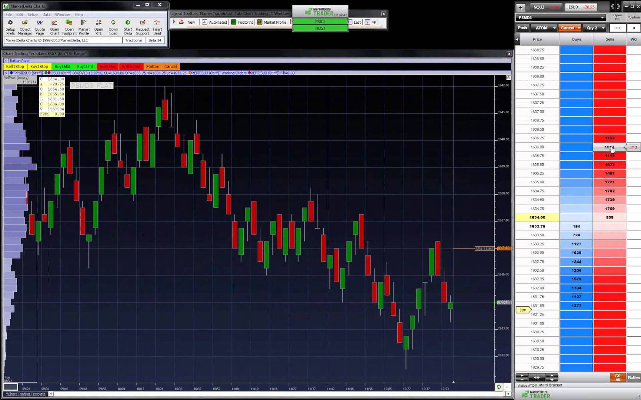This screenshot has width=641, height=400.
Task: Close the Button Pane with its X
Action: pos(6,60)
